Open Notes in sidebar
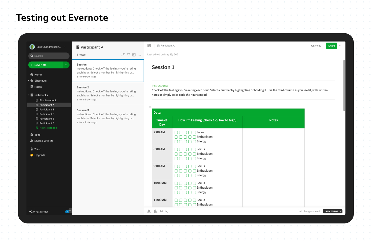Screen dimensions: 372x241 click(x=38, y=87)
